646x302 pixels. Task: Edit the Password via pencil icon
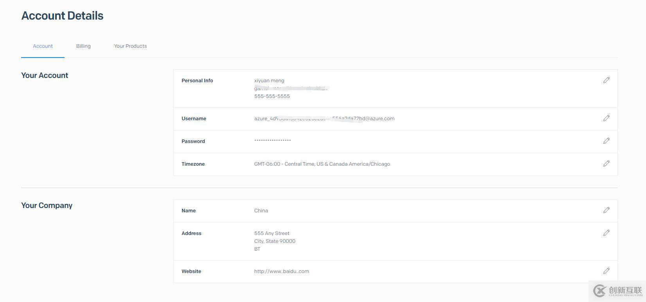606,141
